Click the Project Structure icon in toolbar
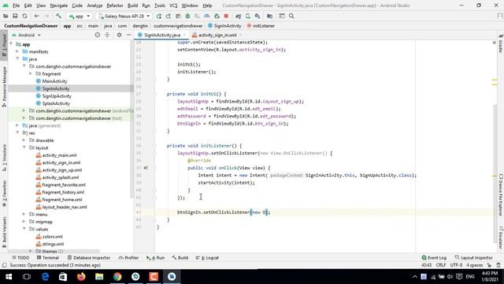This screenshot has width=504, height=284. [x=269, y=16]
